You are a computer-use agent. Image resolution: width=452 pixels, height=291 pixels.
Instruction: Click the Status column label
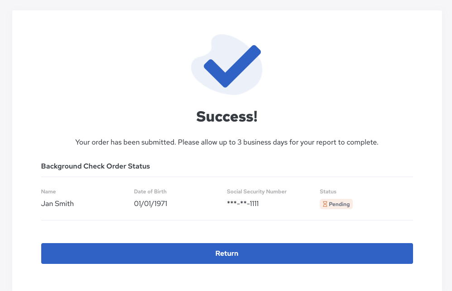(x=328, y=192)
